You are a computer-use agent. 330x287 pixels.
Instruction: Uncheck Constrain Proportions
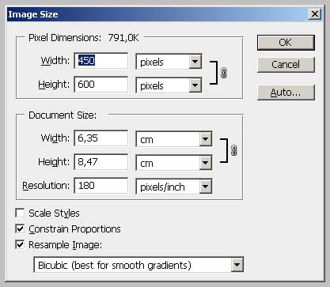(20, 228)
